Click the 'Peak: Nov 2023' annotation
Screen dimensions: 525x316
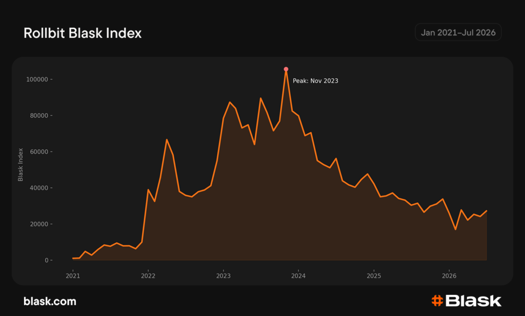(x=315, y=81)
